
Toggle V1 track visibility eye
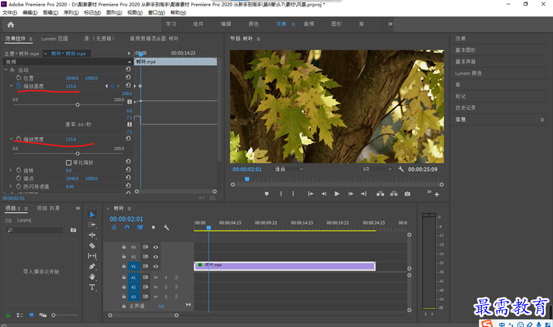pyautogui.click(x=155, y=266)
